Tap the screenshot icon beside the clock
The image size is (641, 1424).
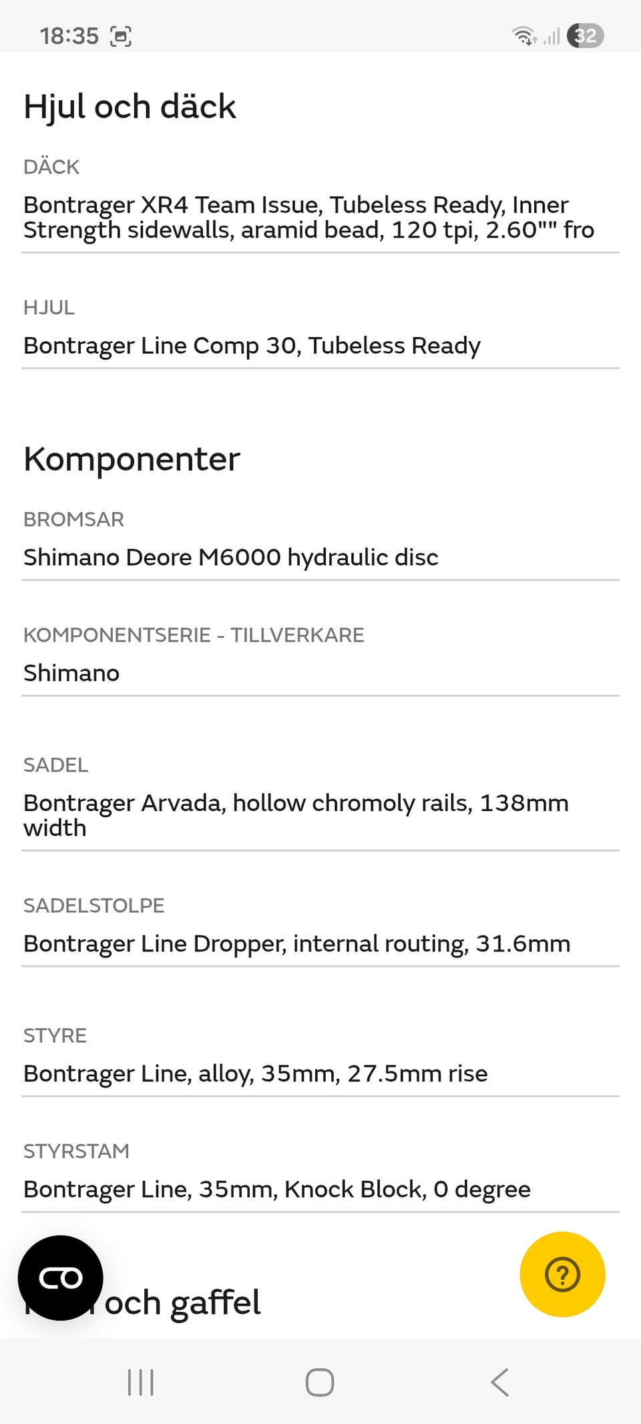click(120, 36)
